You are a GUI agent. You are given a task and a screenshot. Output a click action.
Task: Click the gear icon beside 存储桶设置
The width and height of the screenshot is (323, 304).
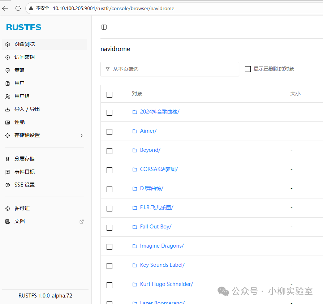8,136
